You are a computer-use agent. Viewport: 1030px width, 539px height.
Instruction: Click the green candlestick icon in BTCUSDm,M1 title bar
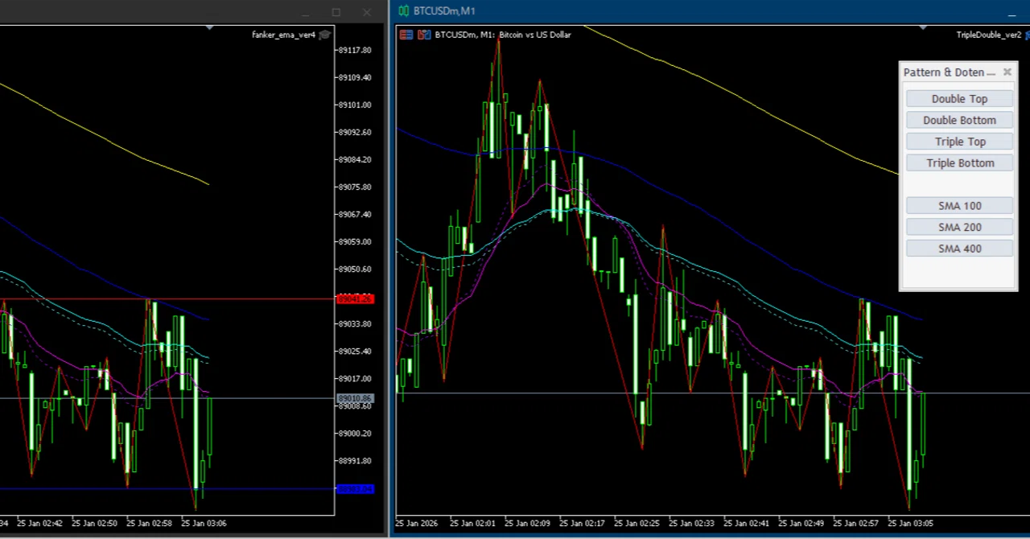[404, 11]
